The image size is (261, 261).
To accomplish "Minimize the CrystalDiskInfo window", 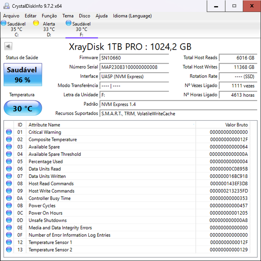I will pyautogui.click(x=216, y=6).
